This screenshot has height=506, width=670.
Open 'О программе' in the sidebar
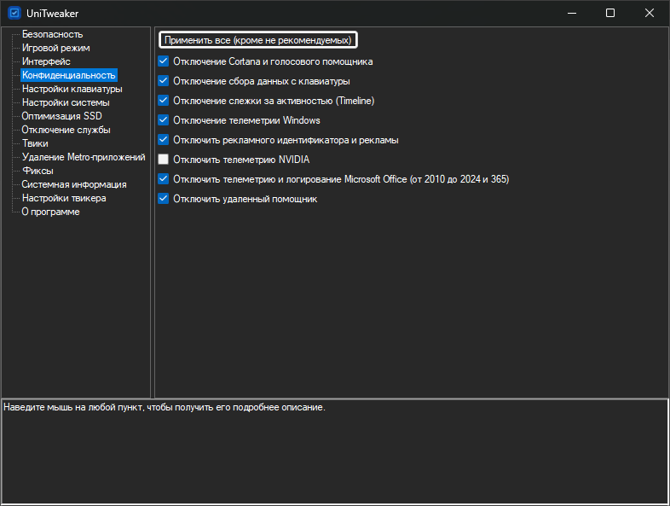pos(50,212)
